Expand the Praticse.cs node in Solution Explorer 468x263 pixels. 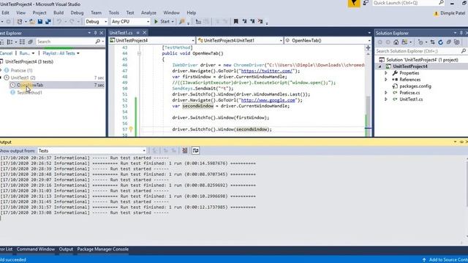pos(386,93)
